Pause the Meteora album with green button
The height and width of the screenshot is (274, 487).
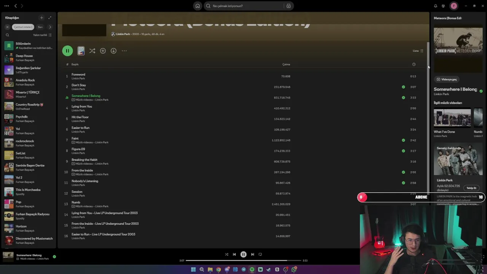[67, 51]
